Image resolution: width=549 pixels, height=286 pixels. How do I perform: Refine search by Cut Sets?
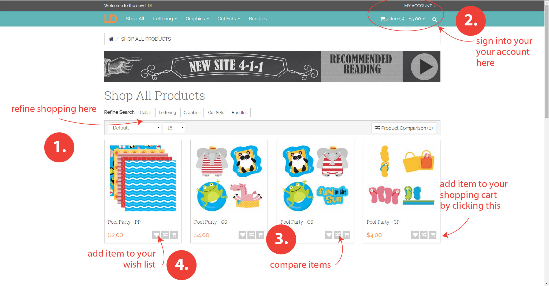(x=216, y=113)
